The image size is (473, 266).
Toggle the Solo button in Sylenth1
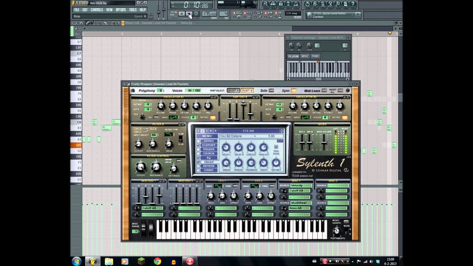(x=271, y=91)
